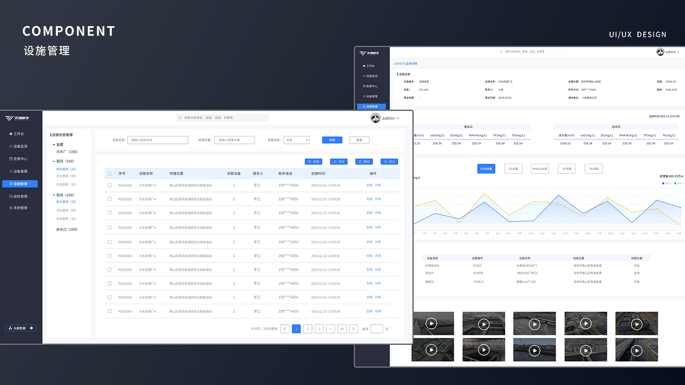Viewport: 685px width, 385px height.
Task: Open 设备监测 in front window sidebar
Action: click(18, 146)
